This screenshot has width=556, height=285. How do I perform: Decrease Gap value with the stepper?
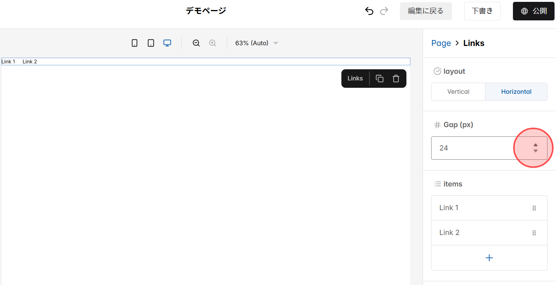click(536, 150)
